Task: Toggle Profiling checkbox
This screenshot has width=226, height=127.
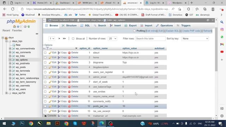Action: pyautogui.click(x=134, y=31)
